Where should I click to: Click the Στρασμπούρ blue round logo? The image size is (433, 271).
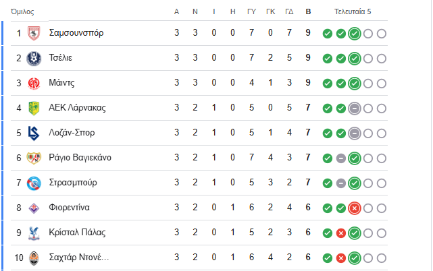coord(34,183)
